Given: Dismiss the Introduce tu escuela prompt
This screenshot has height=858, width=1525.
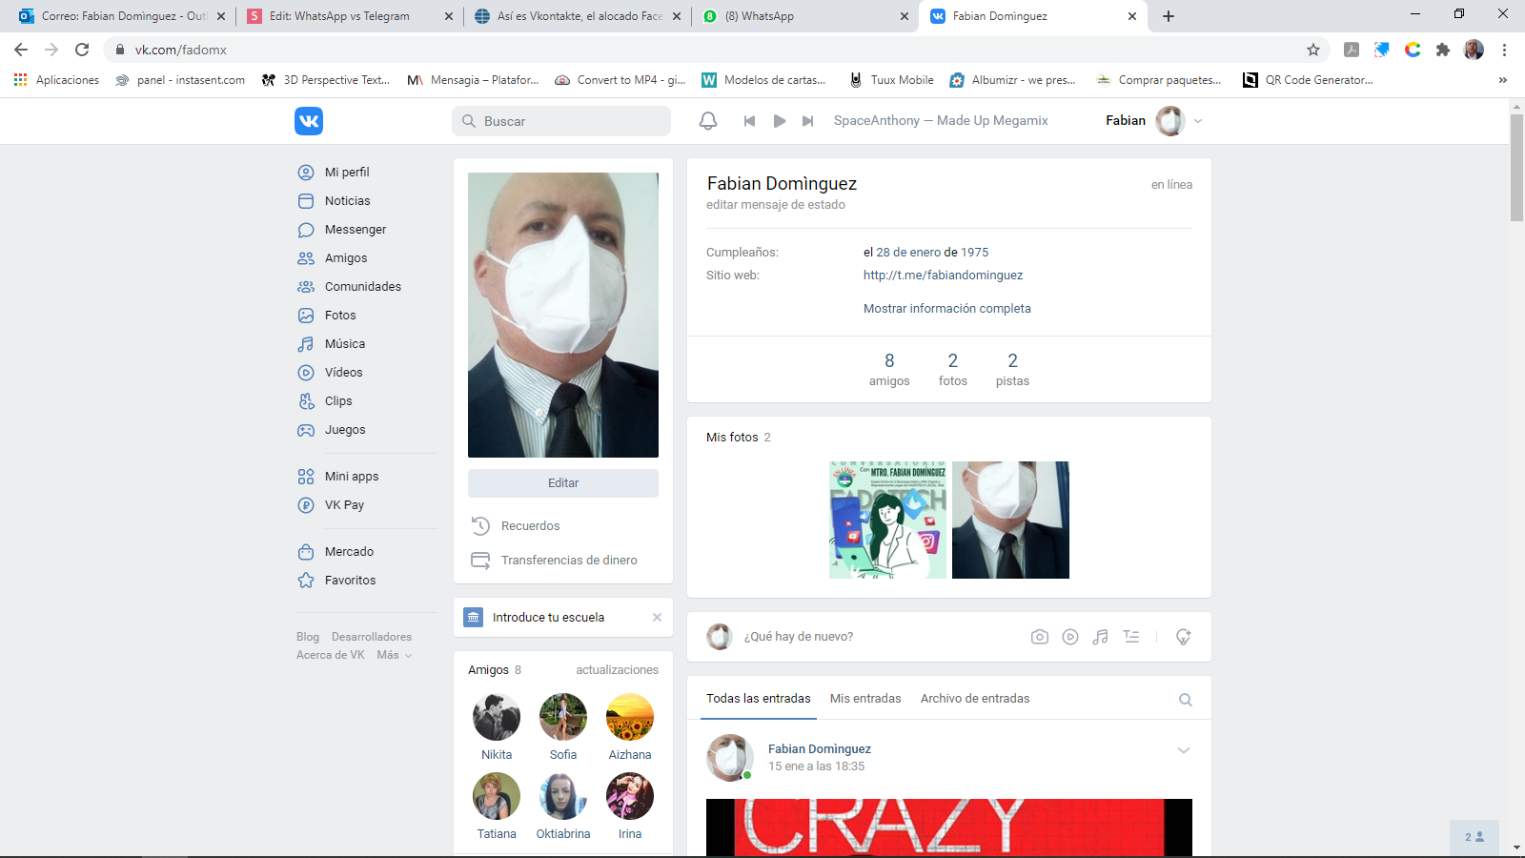Looking at the screenshot, I should [x=657, y=618].
